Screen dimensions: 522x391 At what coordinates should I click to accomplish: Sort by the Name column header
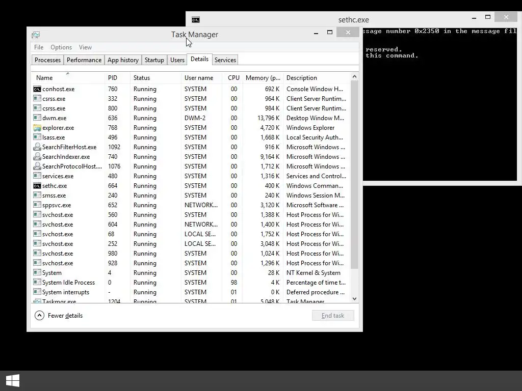68,78
